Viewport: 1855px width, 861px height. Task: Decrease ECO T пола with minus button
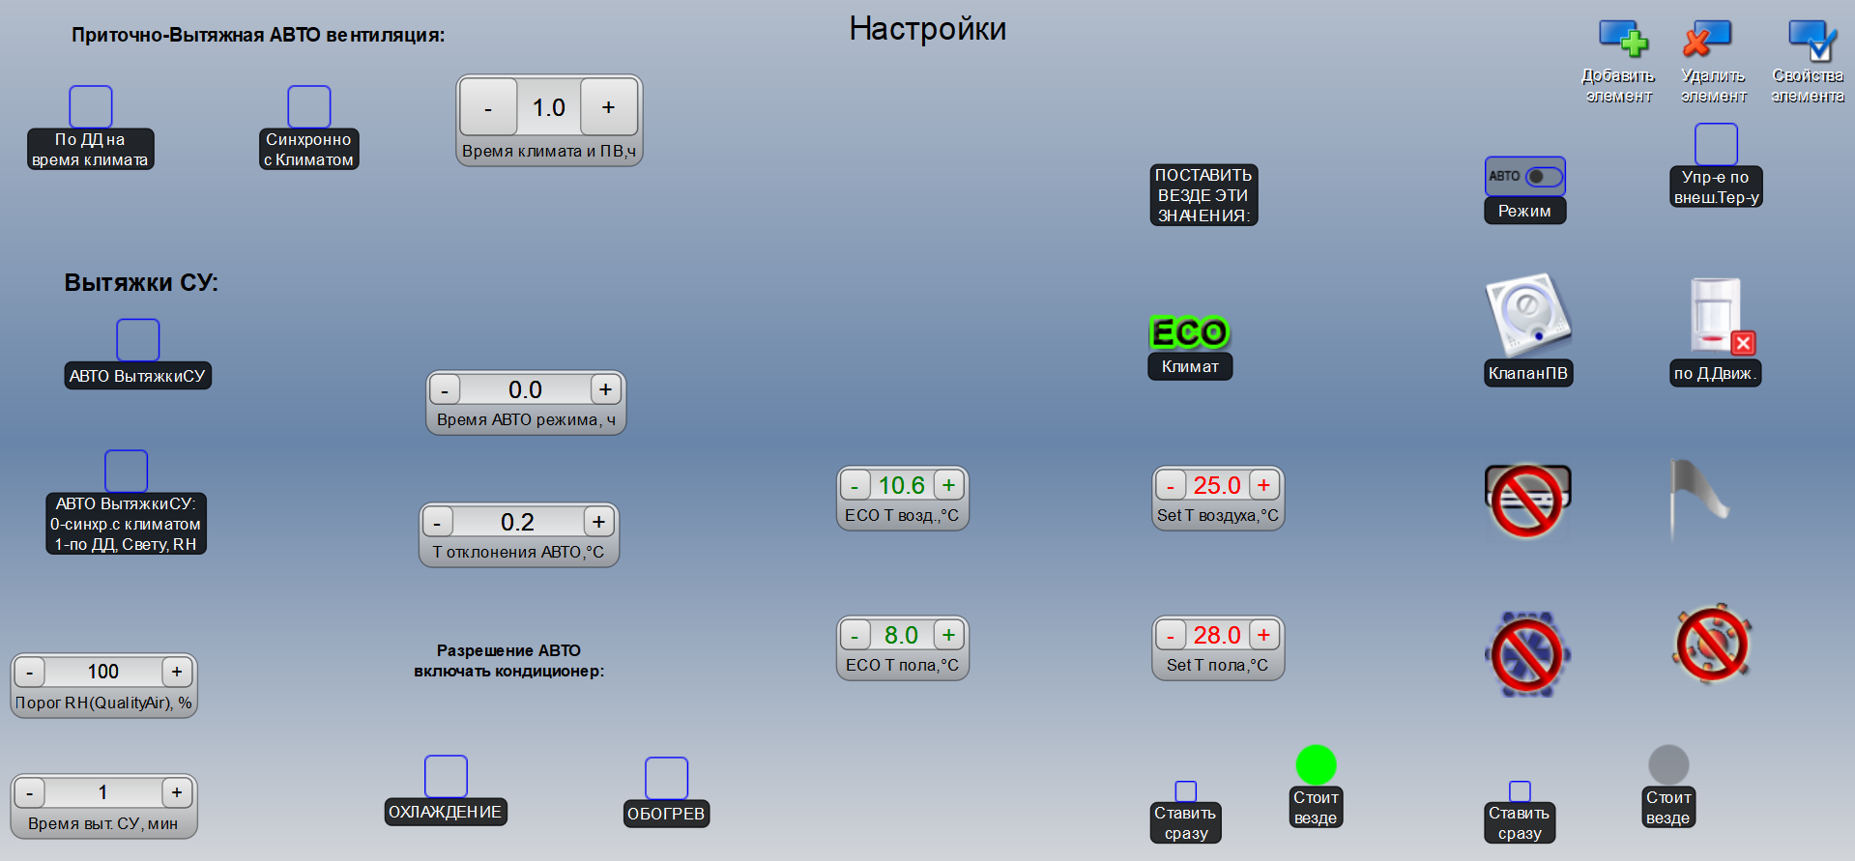(855, 636)
